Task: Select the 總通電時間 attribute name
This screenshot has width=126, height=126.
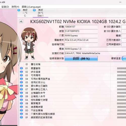Action: pos(37,107)
